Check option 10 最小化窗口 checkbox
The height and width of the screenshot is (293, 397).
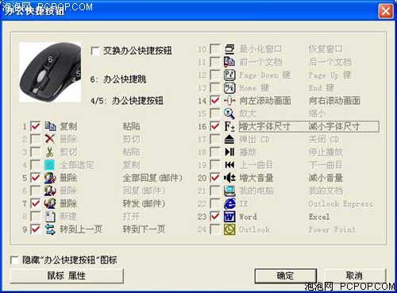(214, 49)
